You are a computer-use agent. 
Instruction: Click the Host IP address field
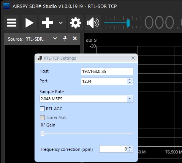(107, 71)
